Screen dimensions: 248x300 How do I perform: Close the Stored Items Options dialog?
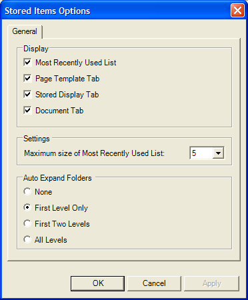[x=237, y=10]
